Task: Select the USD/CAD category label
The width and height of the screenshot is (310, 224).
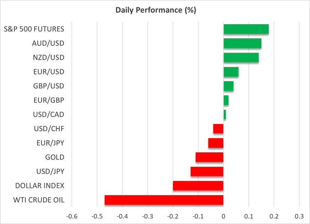Action: click(x=49, y=115)
